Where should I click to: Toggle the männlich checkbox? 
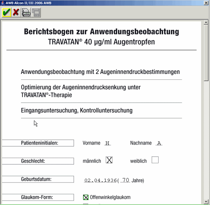pyautogui.click(x=109, y=160)
